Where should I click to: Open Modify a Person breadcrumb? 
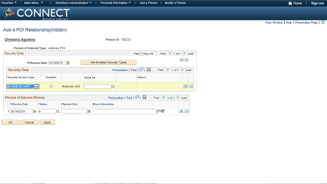point(175,3)
